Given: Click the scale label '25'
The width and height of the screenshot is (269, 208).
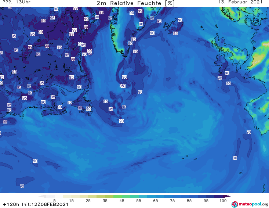Looking at the screenshot, I should (88, 201).
